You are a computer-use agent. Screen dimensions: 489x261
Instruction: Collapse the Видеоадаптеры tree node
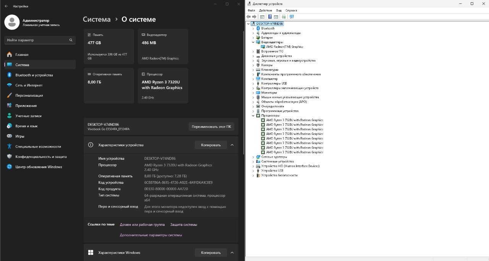pyautogui.click(x=253, y=42)
